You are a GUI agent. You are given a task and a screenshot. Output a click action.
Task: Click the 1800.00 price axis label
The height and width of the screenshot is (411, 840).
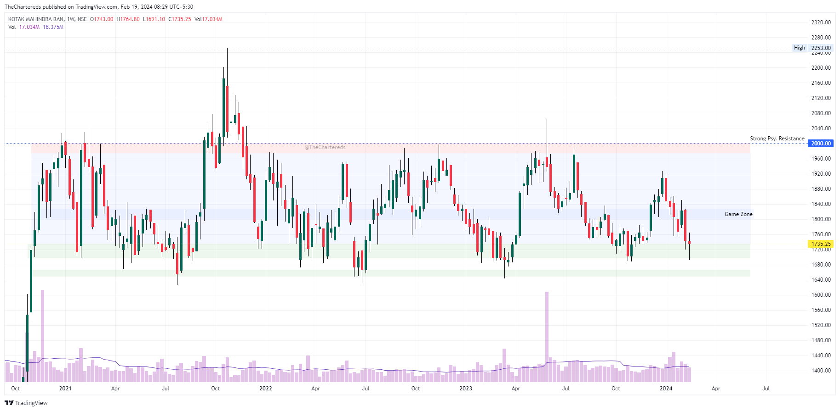821,219
